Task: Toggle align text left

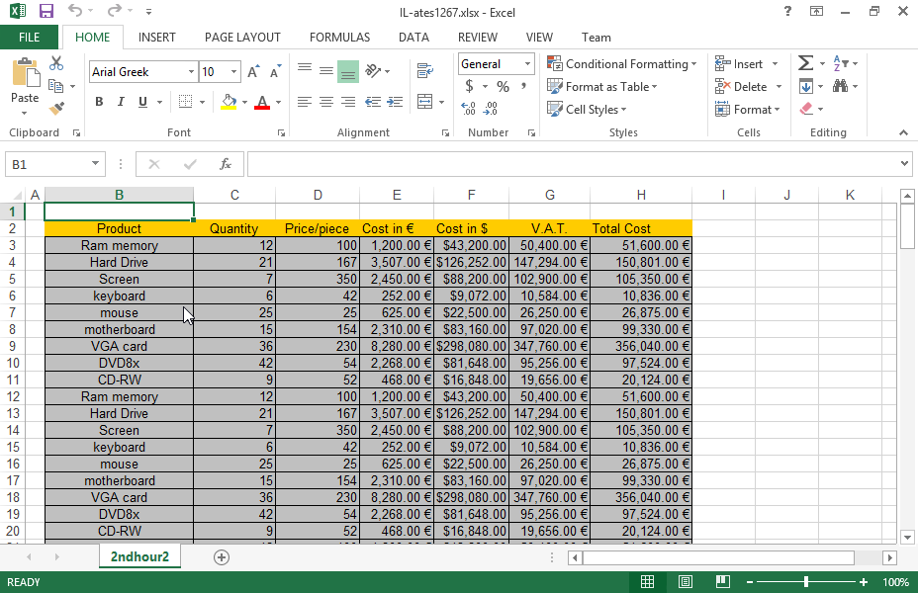Action: point(305,103)
